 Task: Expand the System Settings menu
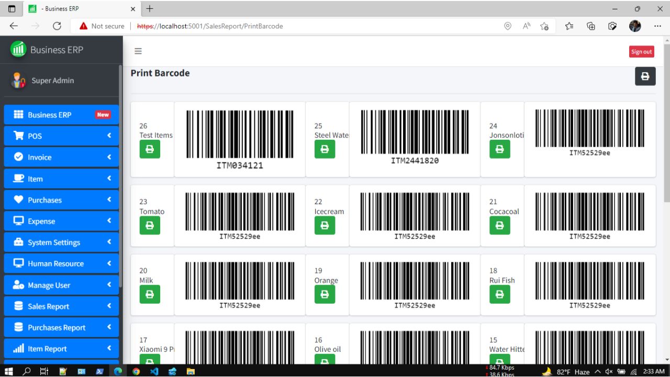point(61,242)
